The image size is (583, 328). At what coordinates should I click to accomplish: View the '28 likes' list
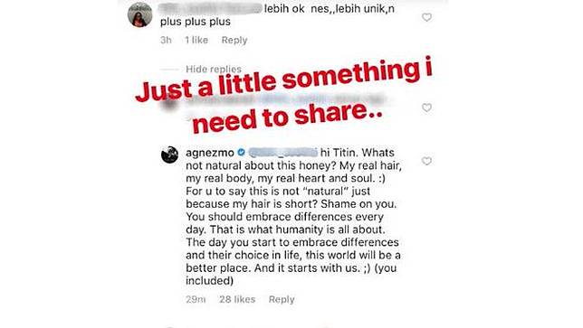coord(237,299)
